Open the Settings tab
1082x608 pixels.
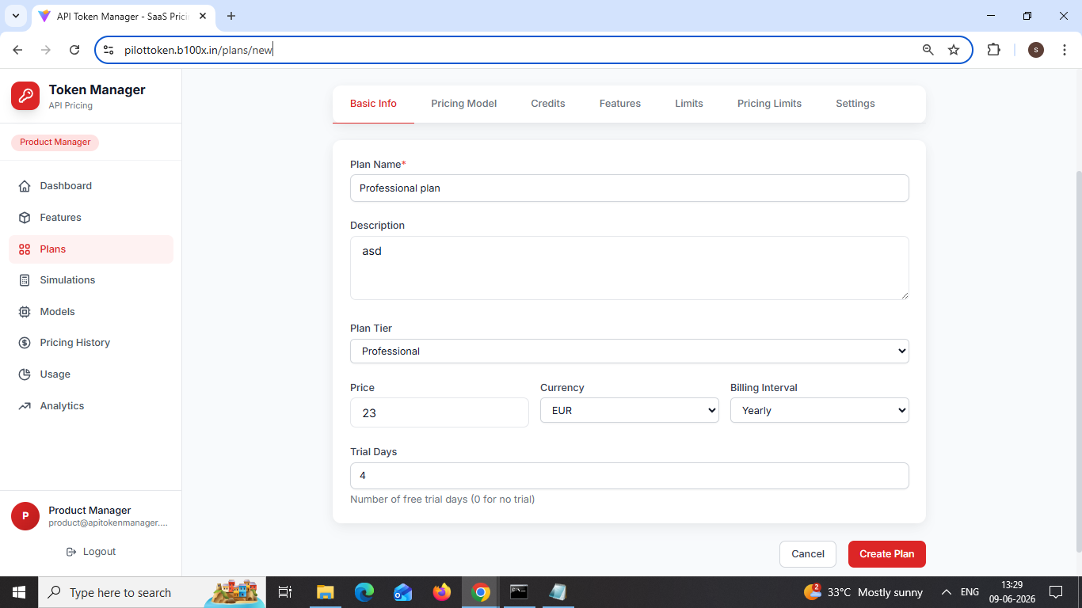coord(855,104)
